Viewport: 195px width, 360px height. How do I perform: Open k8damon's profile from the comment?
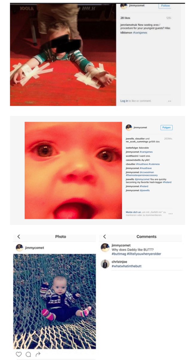point(122,32)
